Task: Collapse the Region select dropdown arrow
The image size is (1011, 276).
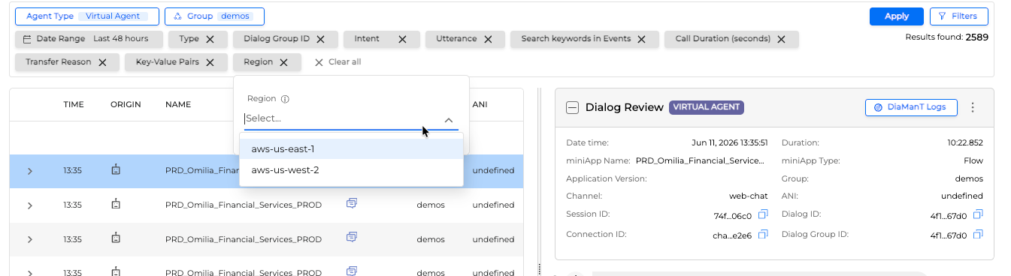Action: [449, 119]
